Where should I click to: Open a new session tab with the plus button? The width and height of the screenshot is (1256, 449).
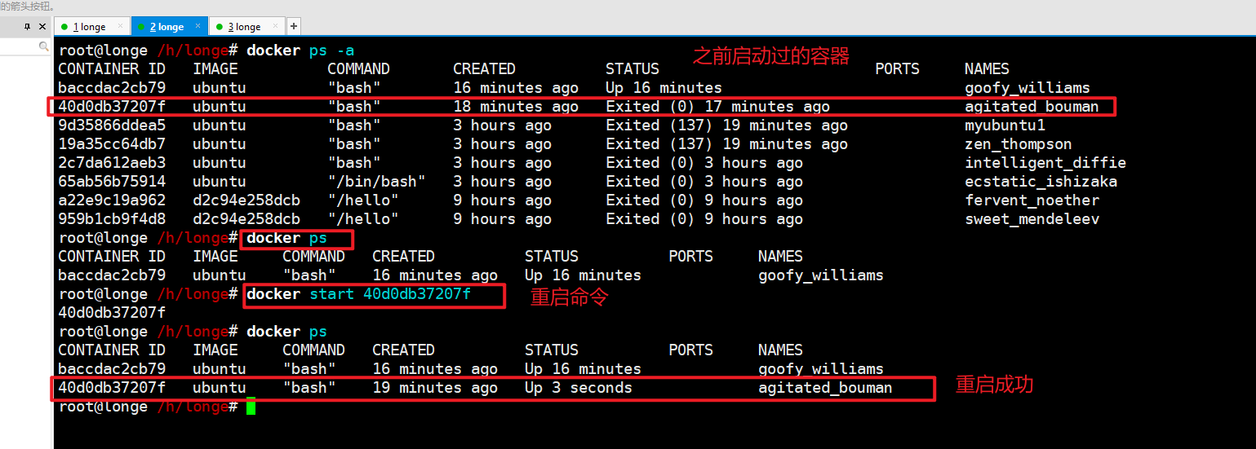pyautogui.click(x=294, y=27)
